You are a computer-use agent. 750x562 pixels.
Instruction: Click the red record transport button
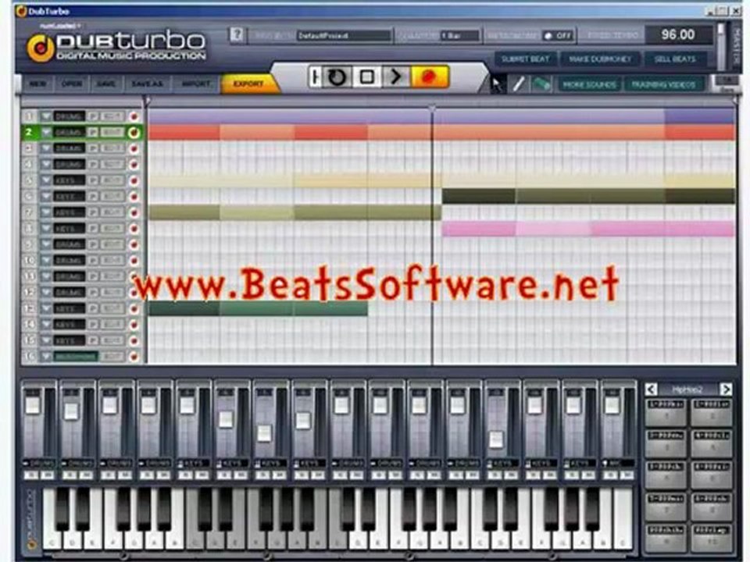[x=430, y=76]
